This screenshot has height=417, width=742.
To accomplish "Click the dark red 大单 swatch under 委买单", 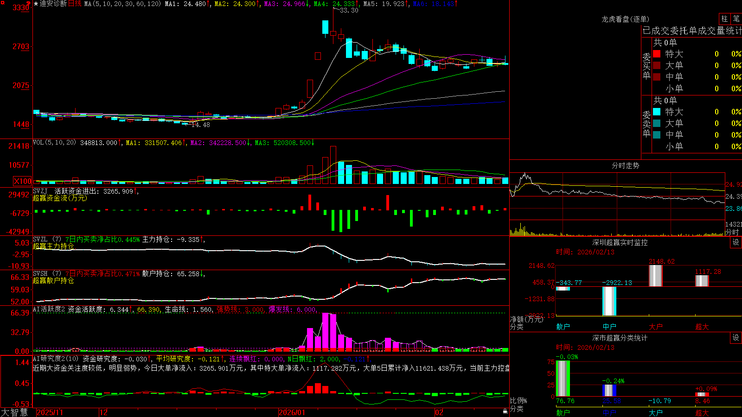I will coord(657,65).
